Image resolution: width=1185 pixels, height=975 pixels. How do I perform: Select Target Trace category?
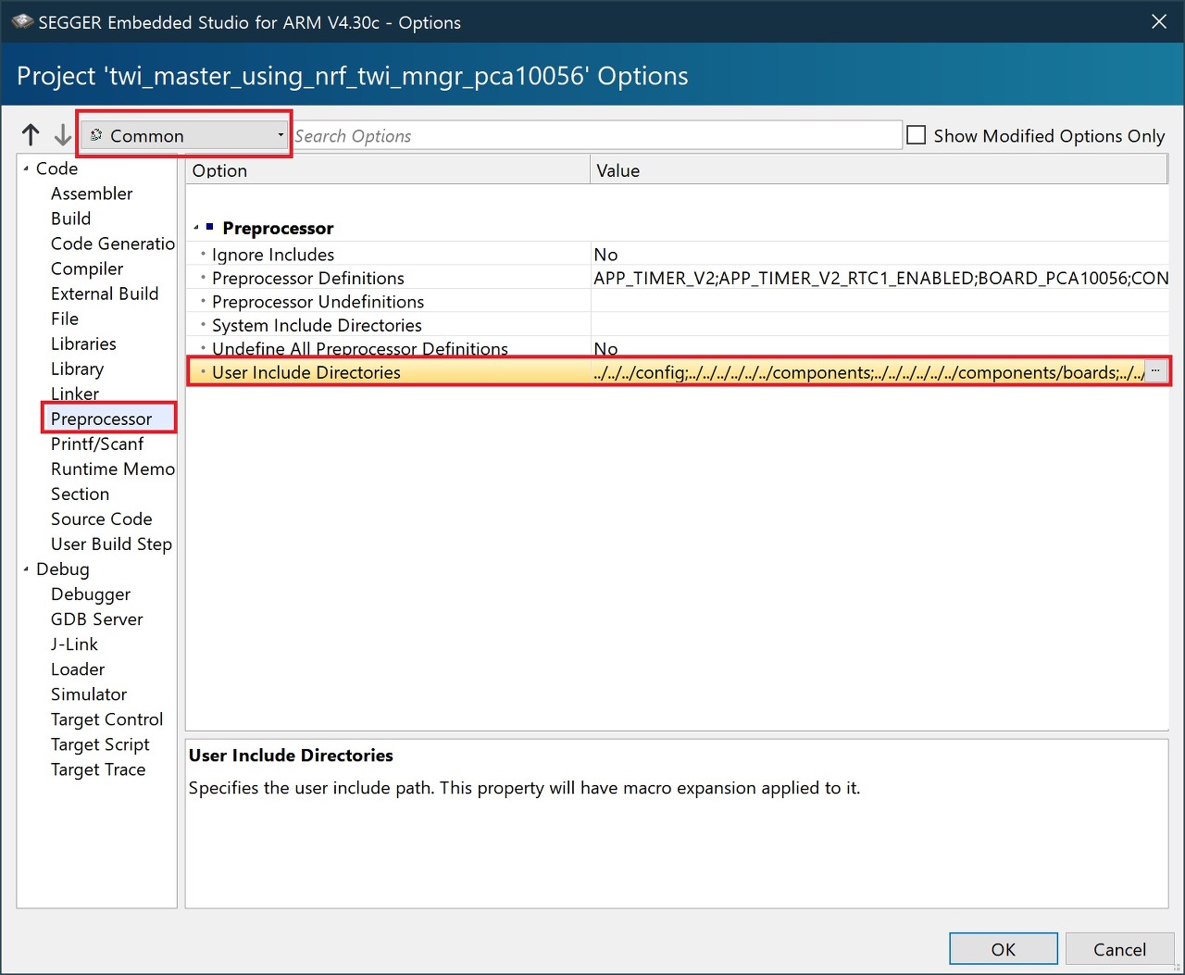coord(98,769)
